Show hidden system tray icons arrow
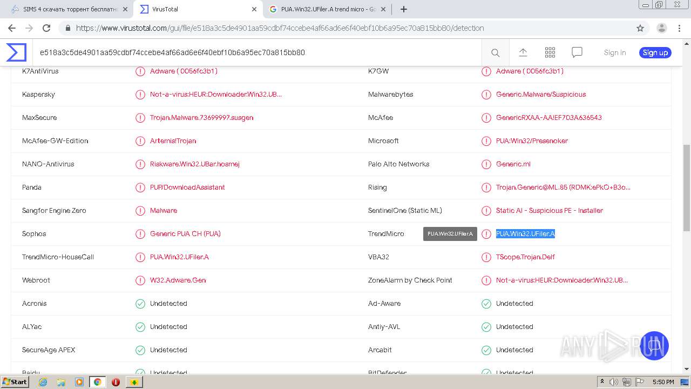 click(x=602, y=382)
